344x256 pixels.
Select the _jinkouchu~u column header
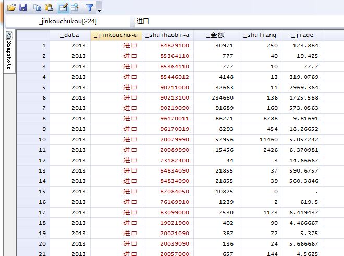point(116,35)
